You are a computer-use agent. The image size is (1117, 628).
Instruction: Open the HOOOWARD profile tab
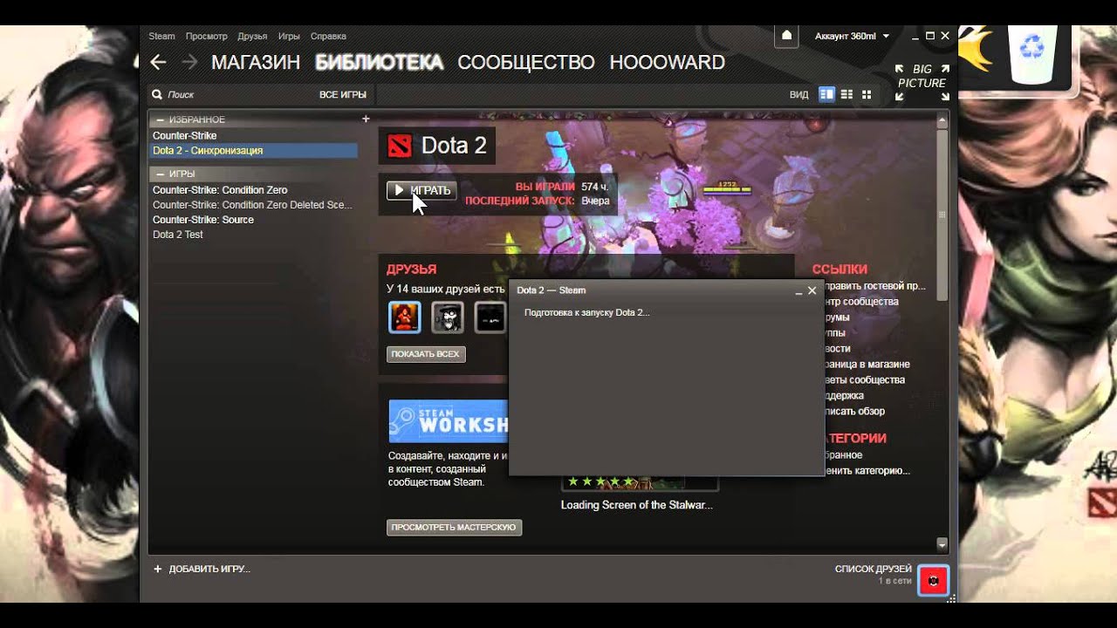[668, 63]
